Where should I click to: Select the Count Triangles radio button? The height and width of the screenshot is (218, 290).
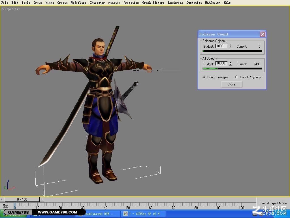point(204,77)
